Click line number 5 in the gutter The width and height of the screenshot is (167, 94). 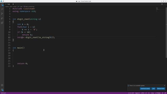(x=10, y=19)
